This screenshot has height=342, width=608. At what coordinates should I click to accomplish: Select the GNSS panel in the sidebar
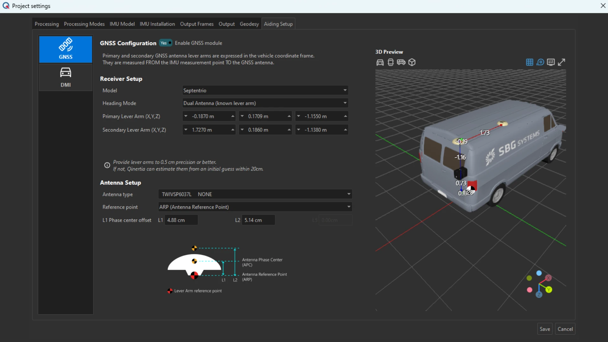(65, 49)
